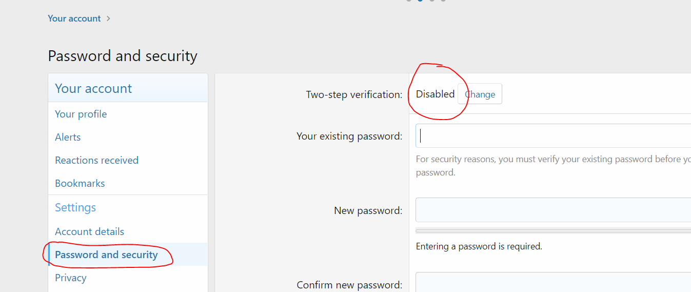Open the Bookmarks sidebar item
Screen dimensions: 691x292
[80, 183]
